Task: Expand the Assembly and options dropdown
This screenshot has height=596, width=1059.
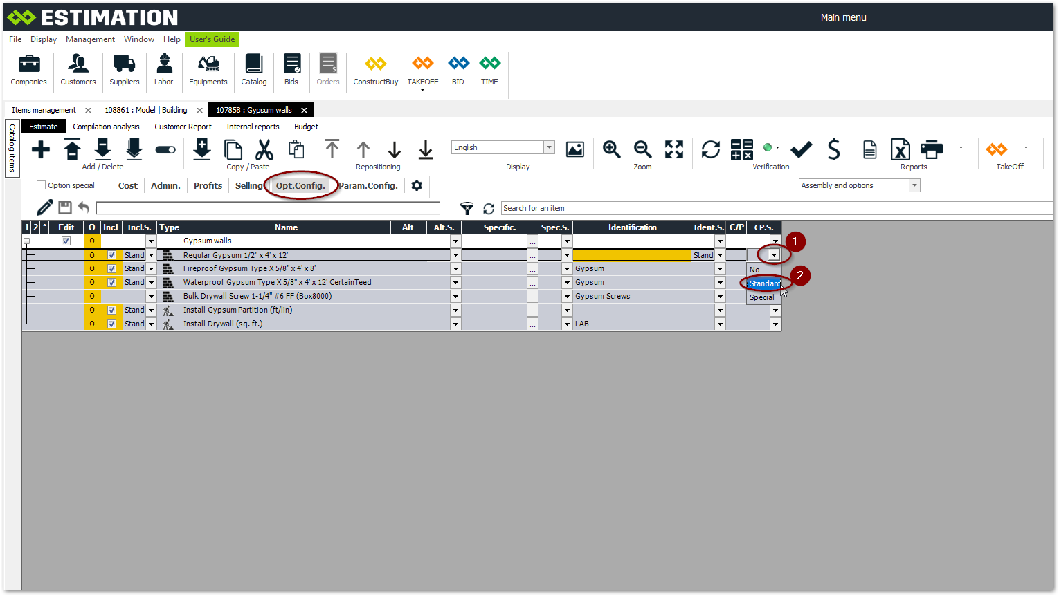Action: coord(914,185)
